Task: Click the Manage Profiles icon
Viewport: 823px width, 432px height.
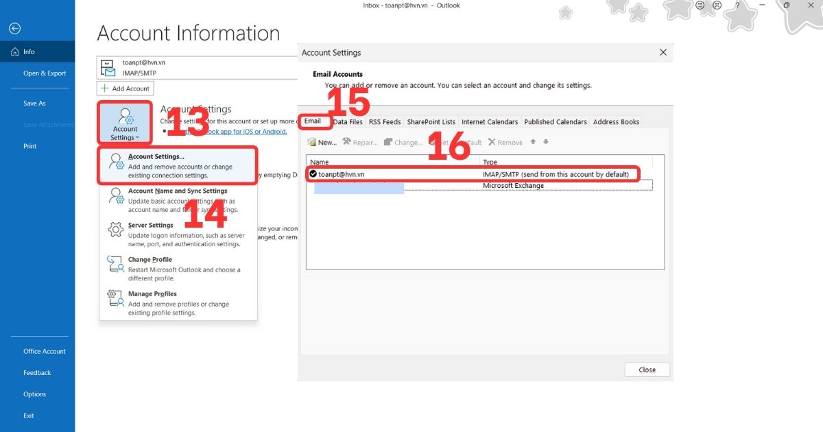Action: [x=115, y=298]
